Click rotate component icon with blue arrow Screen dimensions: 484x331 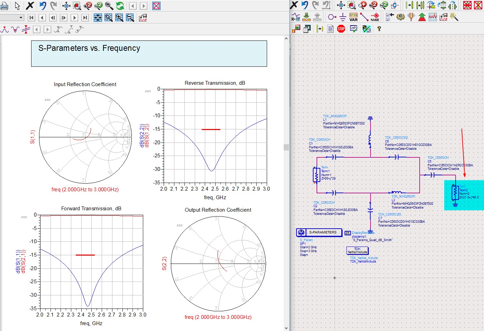tap(431, 5)
